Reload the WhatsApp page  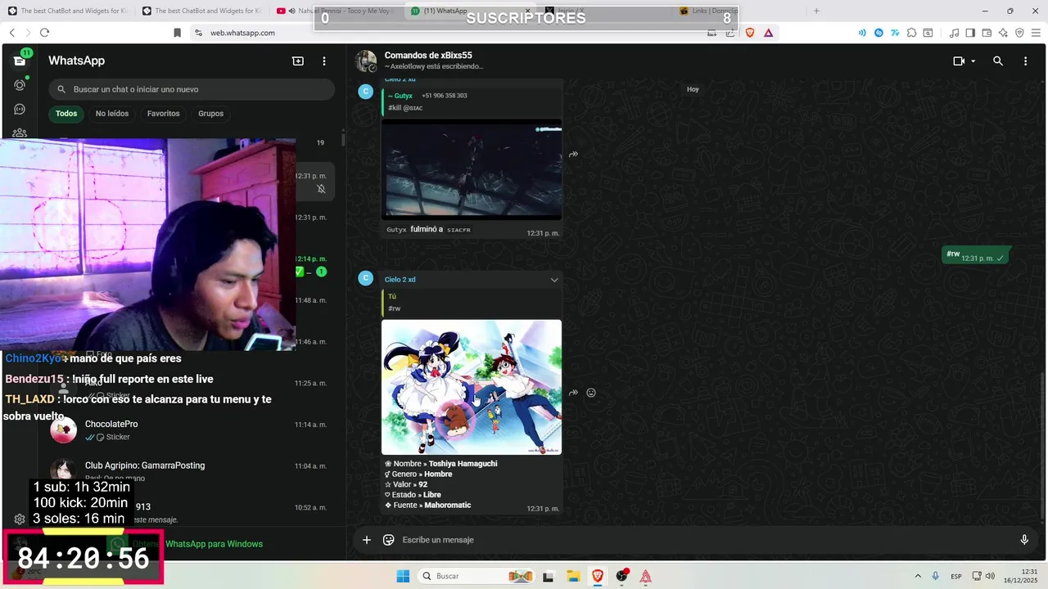[44, 33]
